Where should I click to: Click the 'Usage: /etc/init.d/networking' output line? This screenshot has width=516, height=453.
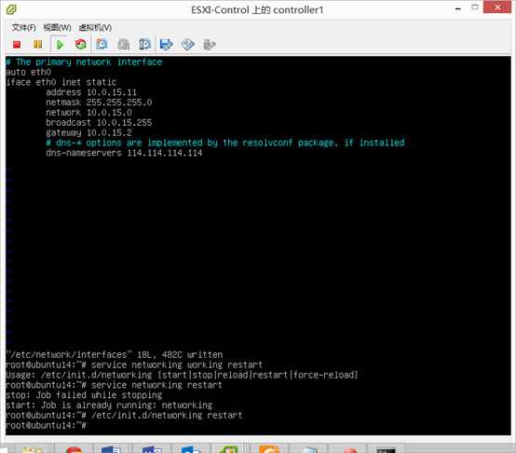182,375
